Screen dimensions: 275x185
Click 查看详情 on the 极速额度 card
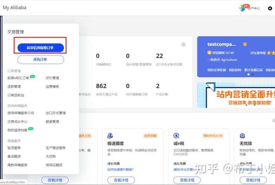[x=121, y=180]
